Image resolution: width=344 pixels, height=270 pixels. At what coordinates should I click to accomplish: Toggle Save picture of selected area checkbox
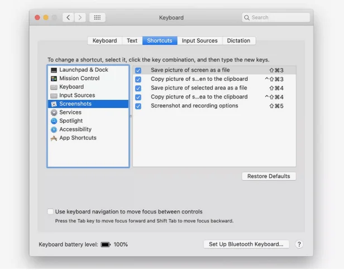(x=138, y=88)
